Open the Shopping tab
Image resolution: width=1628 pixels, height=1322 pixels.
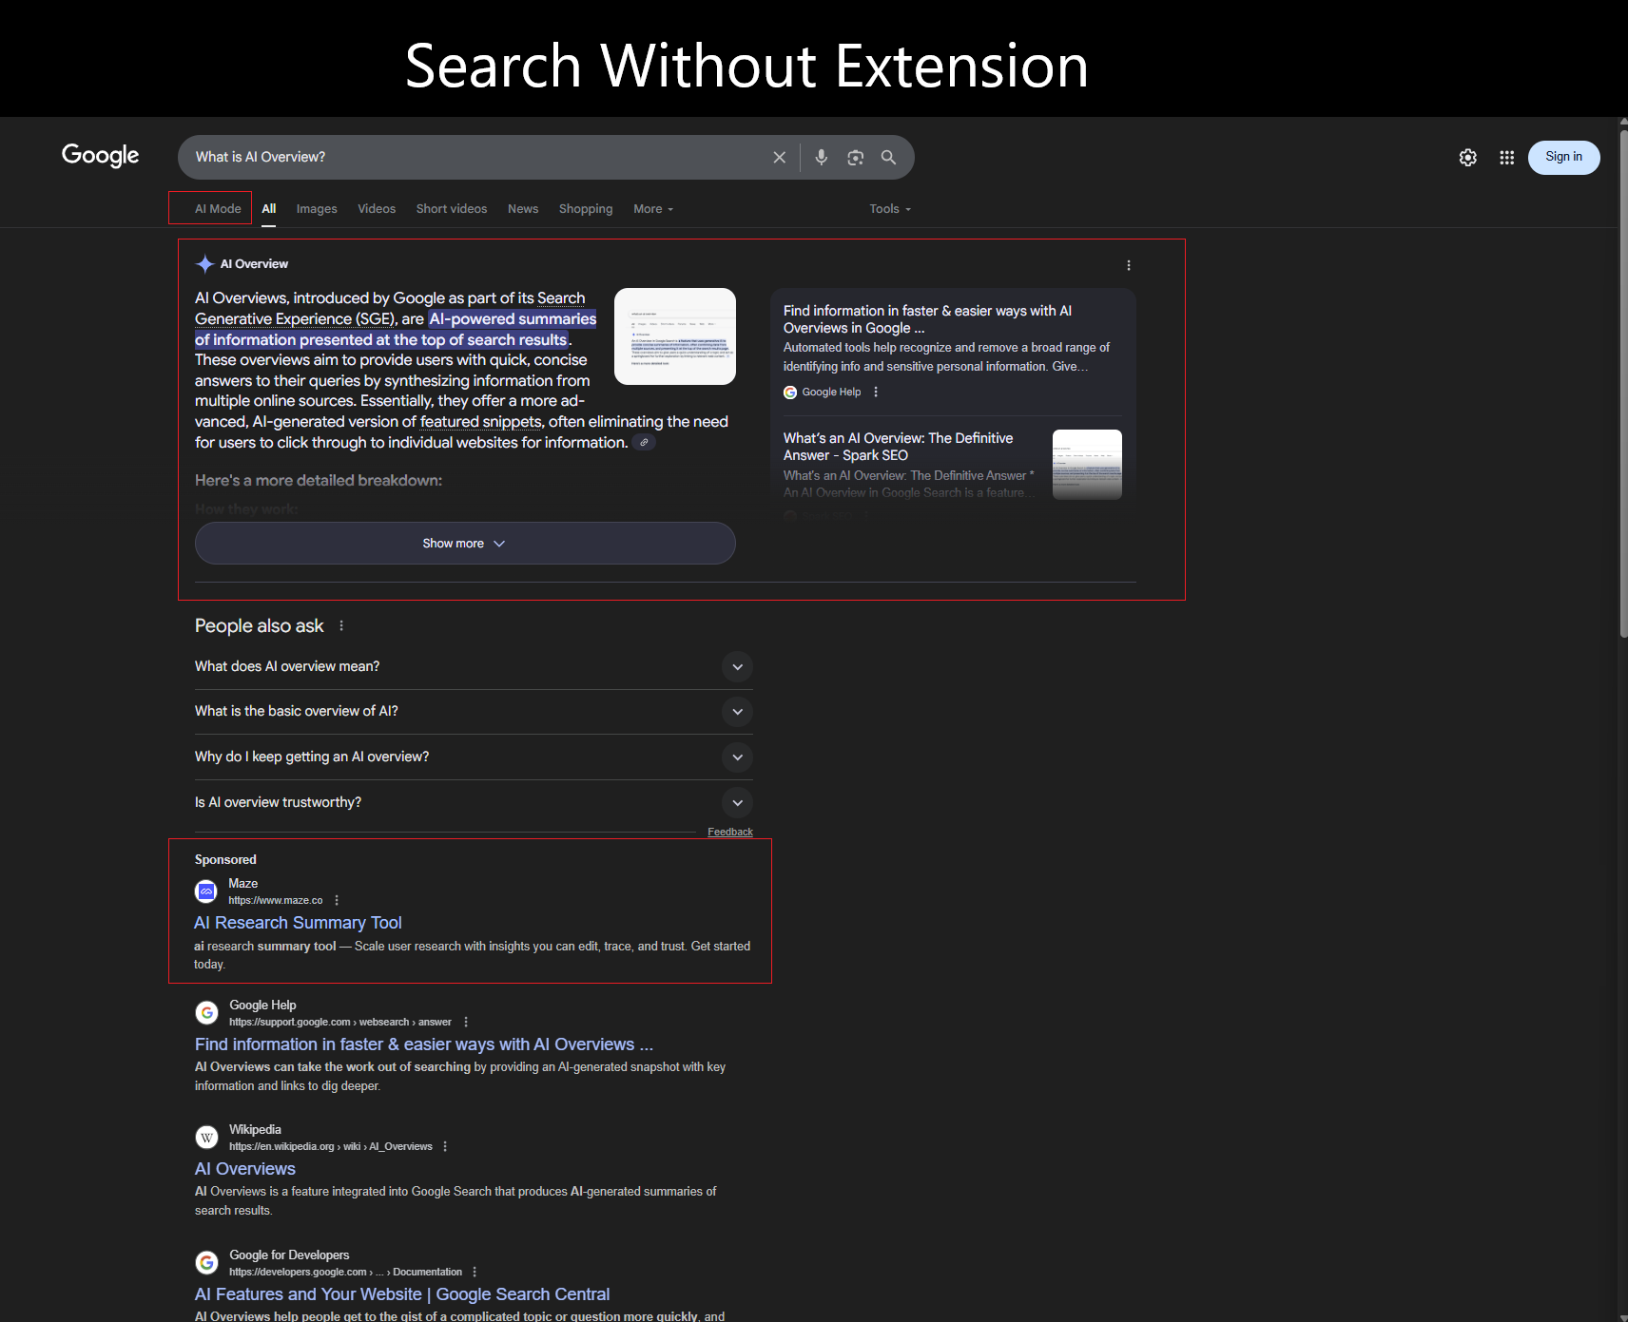click(586, 209)
